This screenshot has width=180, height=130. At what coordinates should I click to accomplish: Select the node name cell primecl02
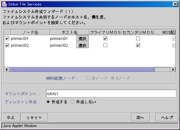click(x=30, y=45)
